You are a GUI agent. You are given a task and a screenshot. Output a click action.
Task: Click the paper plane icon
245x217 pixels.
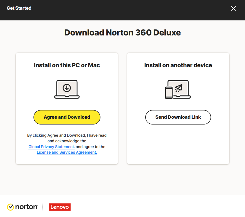coord(179,88)
